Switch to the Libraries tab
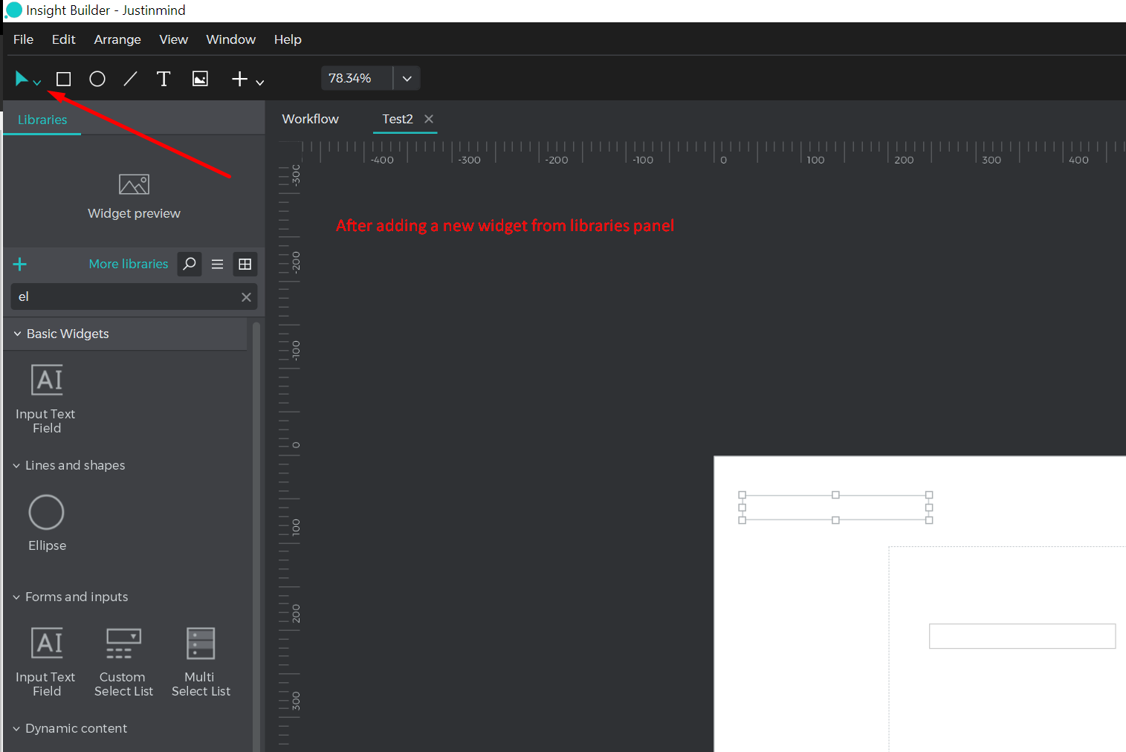The height and width of the screenshot is (752, 1126). 42,120
